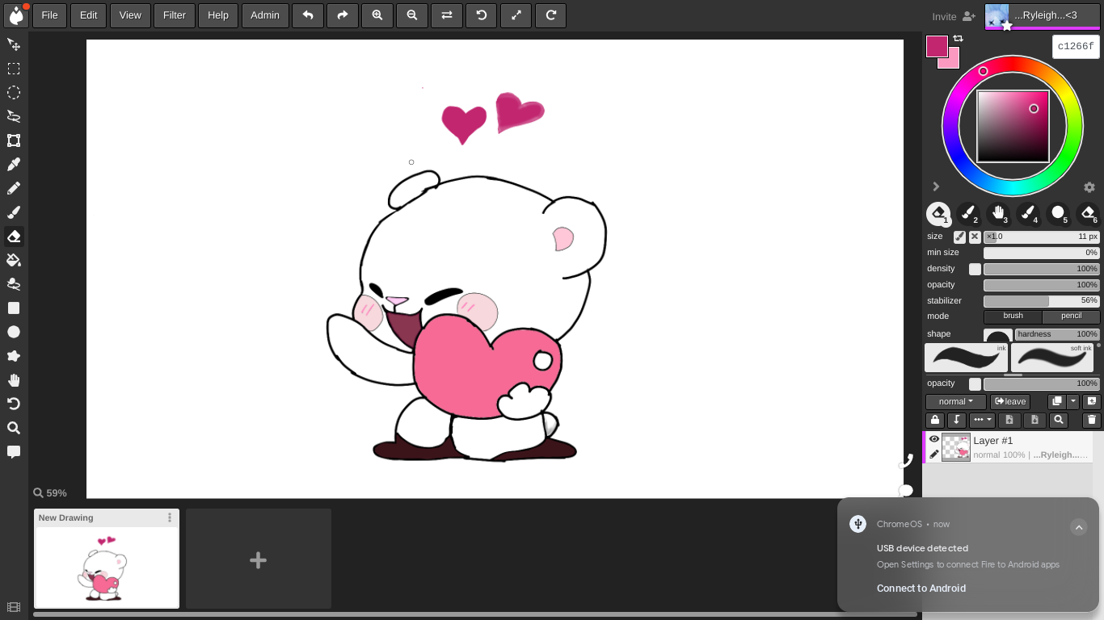1104x620 pixels.
Task: Collapse the ChromeOS notification chevron
Action: [1079, 527]
